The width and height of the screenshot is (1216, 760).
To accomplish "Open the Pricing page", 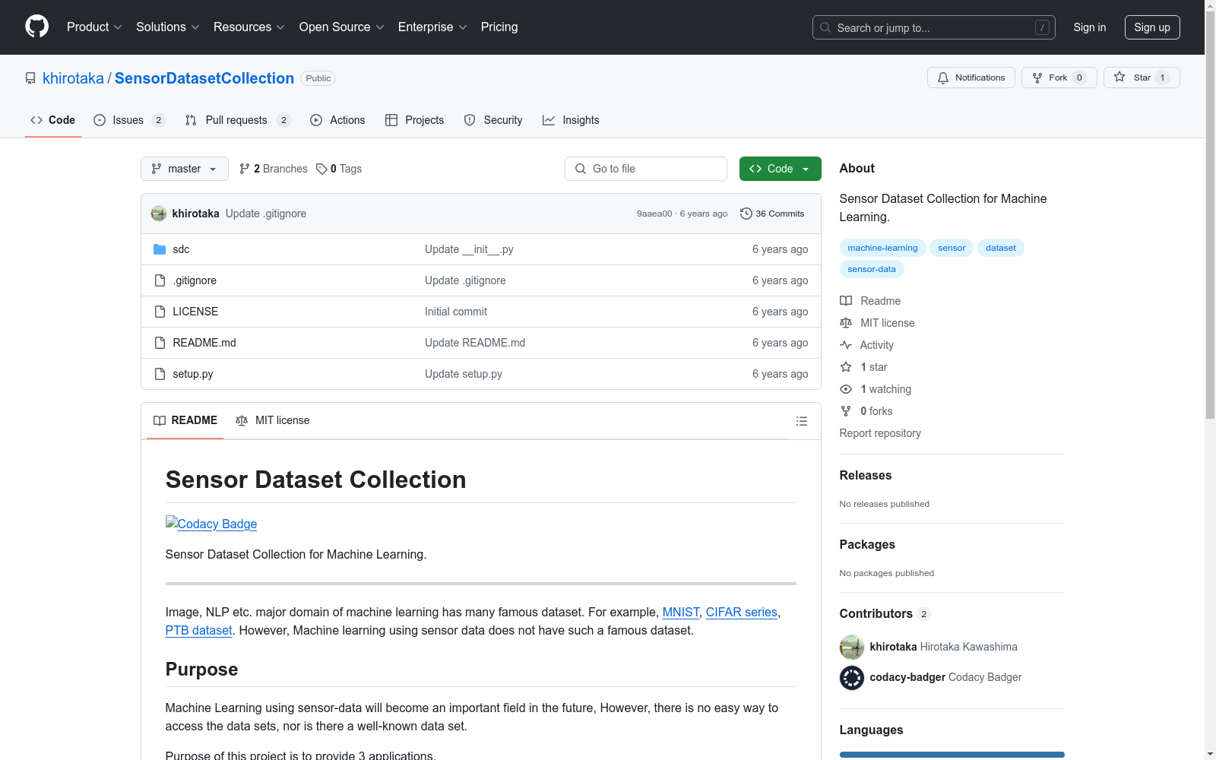I will 499,27.
